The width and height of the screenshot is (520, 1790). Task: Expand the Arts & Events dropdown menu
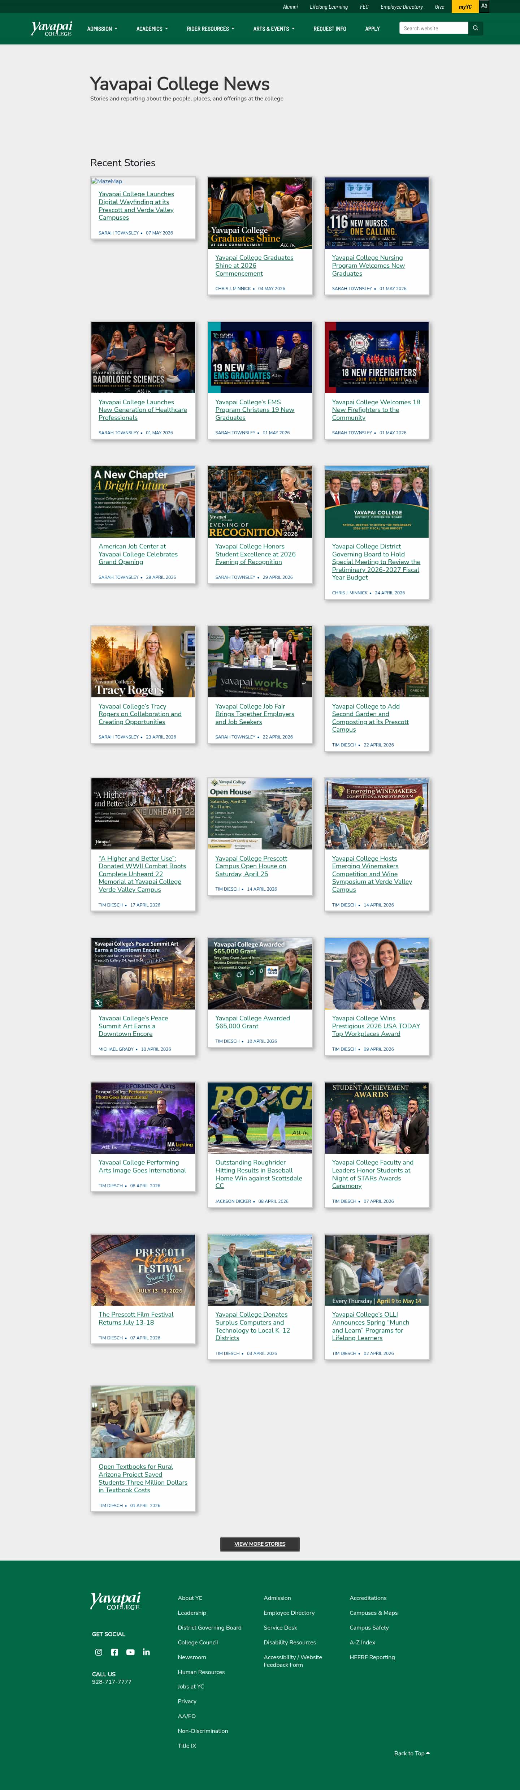pos(273,29)
